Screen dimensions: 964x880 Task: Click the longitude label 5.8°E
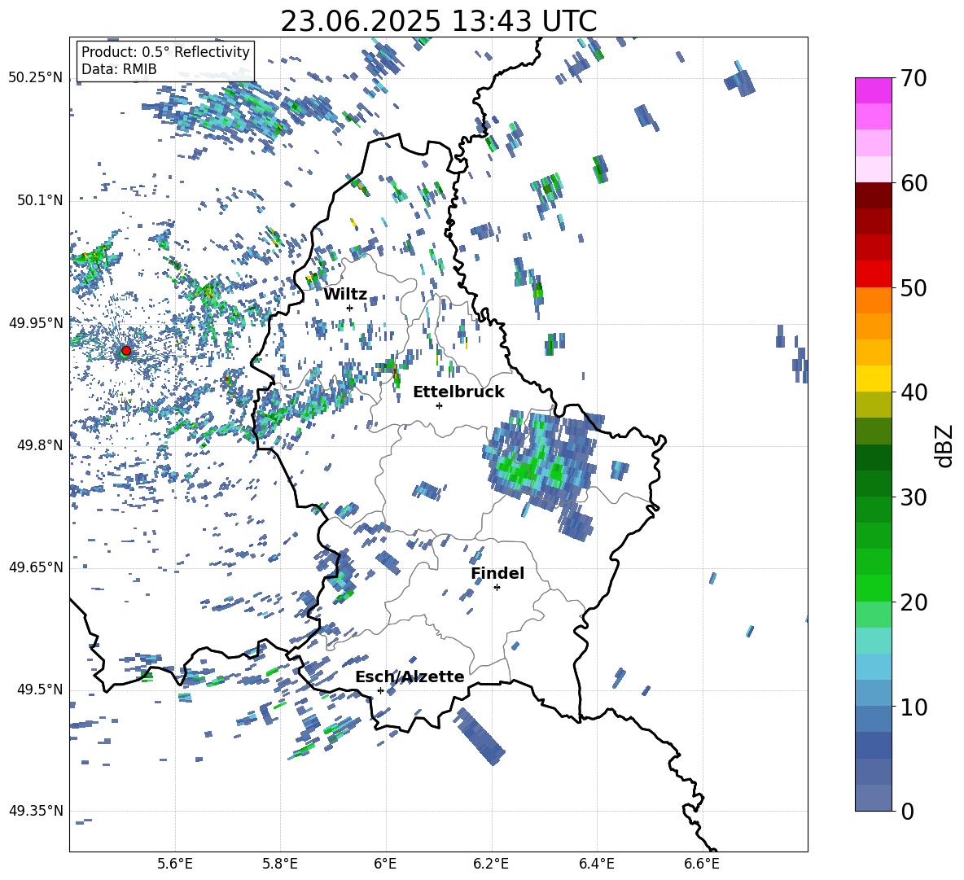280,865
